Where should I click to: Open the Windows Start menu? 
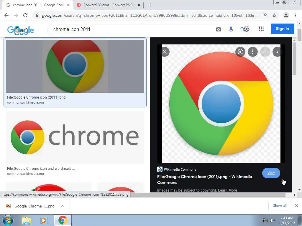8,220
